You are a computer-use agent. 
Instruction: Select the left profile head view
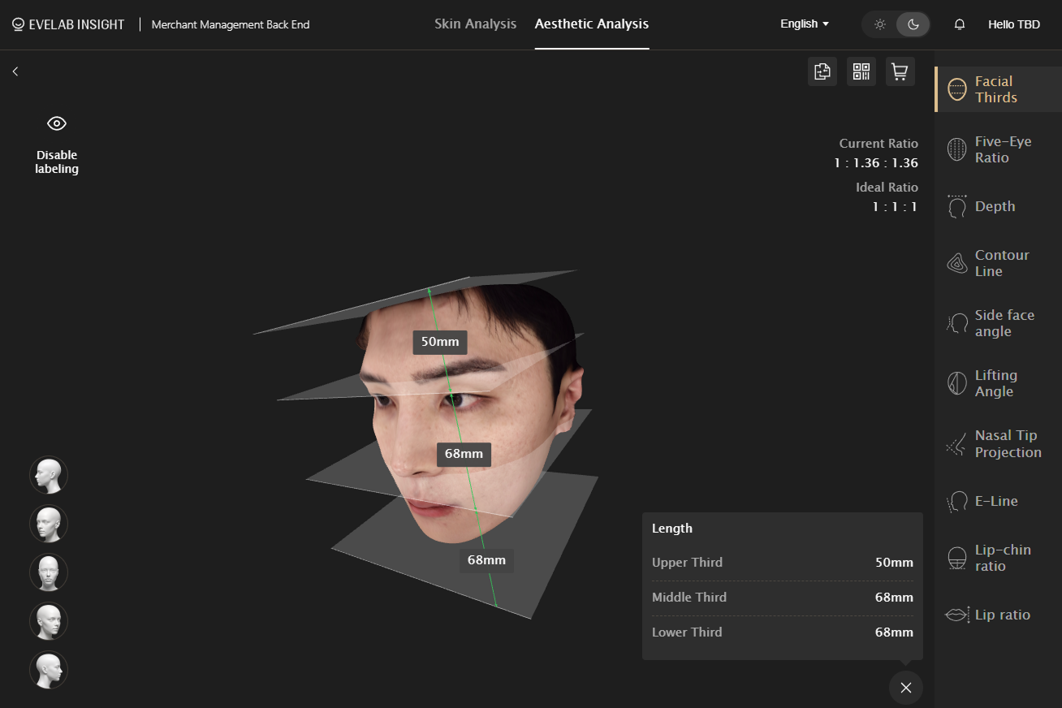tap(49, 475)
